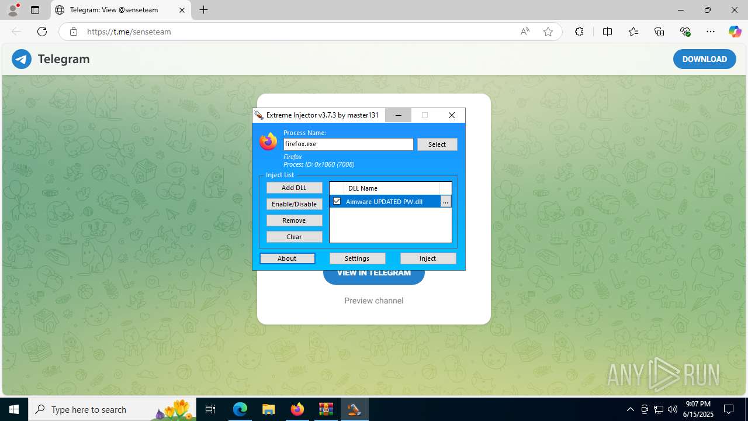Open the ellipsis options for Aimware DLL

point(445,202)
